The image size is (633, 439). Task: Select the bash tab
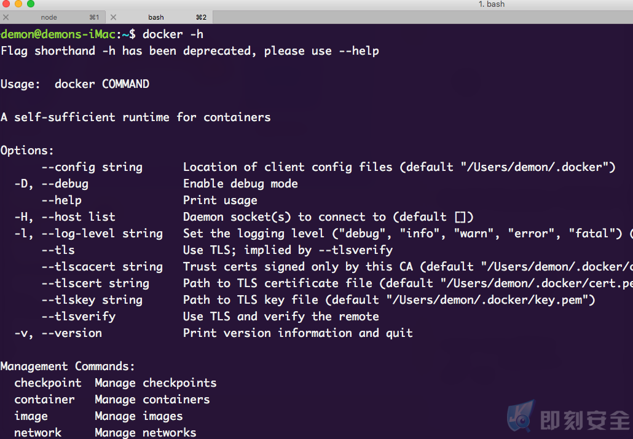[x=159, y=17]
